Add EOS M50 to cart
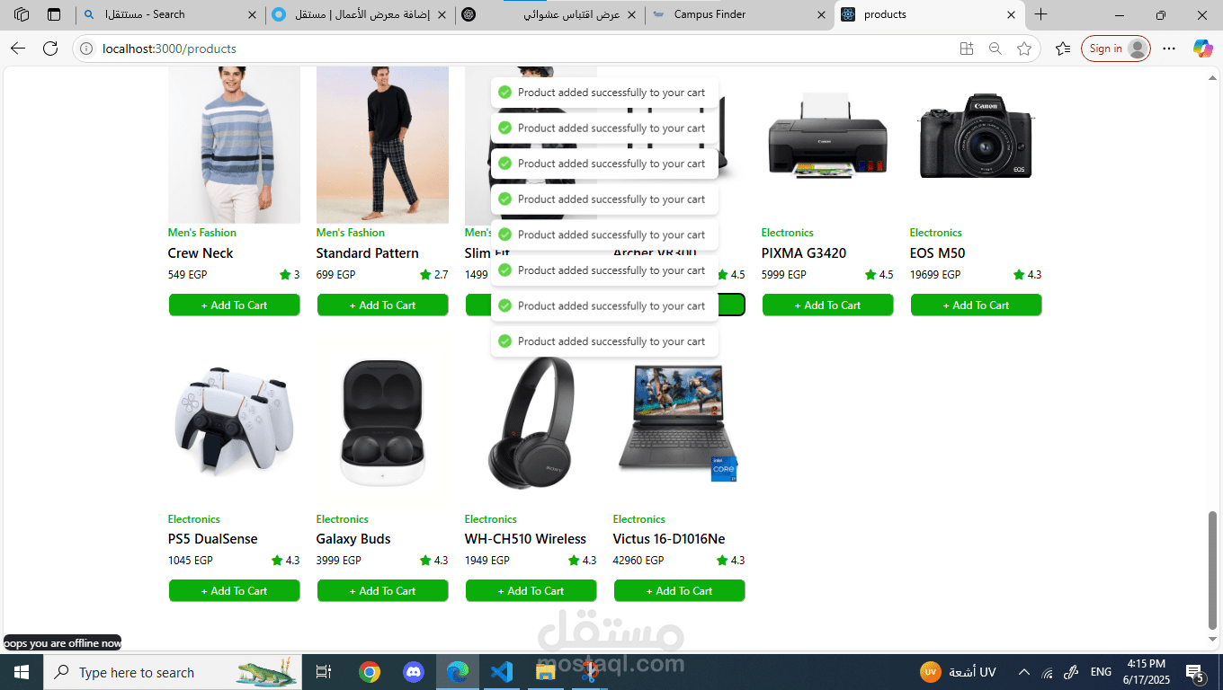 (976, 305)
